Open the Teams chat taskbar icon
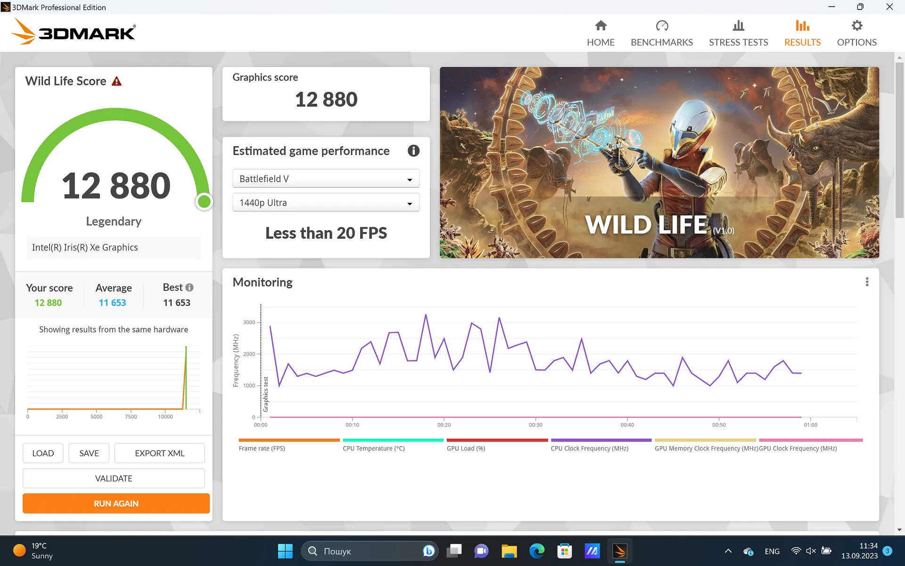Image resolution: width=905 pixels, height=566 pixels. click(x=481, y=551)
